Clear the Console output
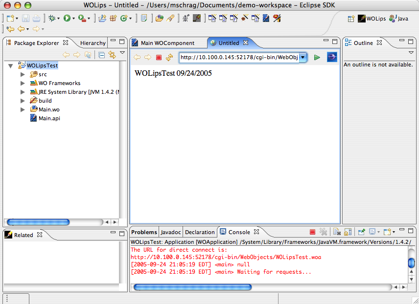Image resolution: width=419 pixels, height=304 pixels. click(x=337, y=232)
